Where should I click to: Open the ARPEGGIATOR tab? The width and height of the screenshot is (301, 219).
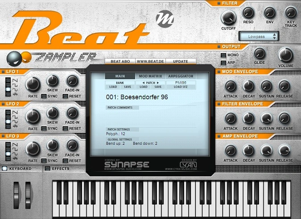(x=181, y=76)
